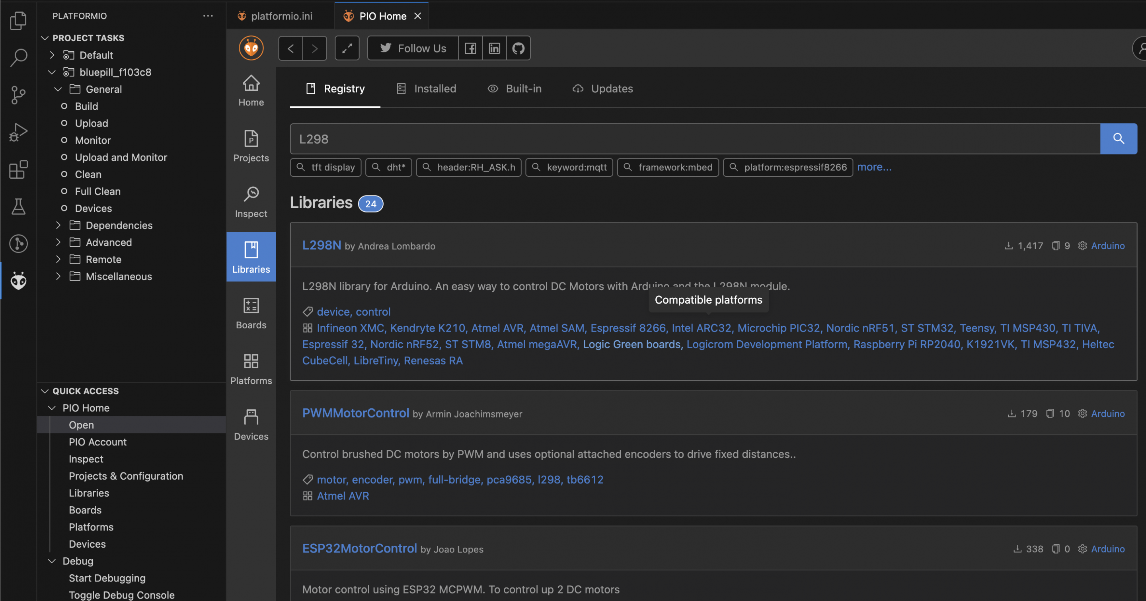Use the 'keyword:mqtt' search suggestion

569,167
